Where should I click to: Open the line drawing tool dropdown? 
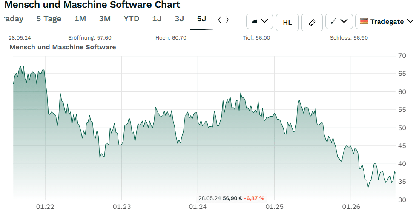tap(339, 21)
